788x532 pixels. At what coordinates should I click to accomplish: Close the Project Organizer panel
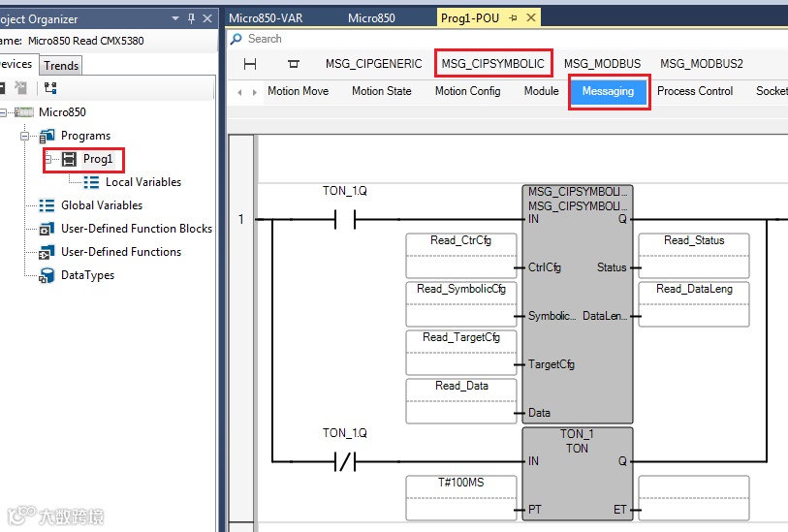pyautogui.click(x=207, y=18)
